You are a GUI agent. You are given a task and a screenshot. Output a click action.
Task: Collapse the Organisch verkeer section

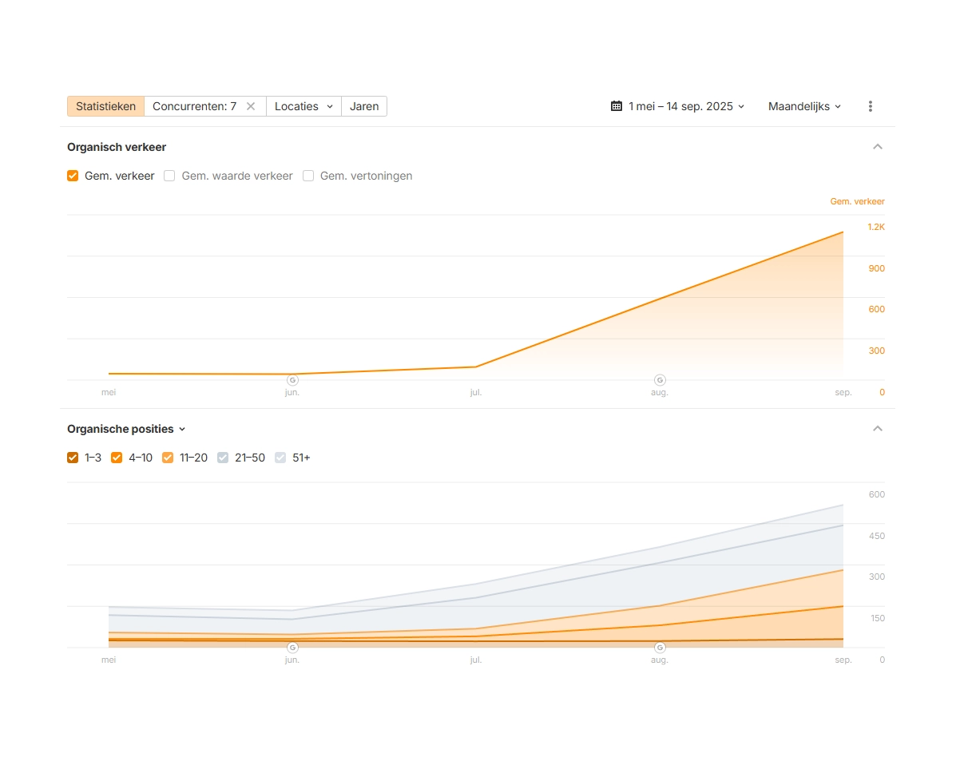(x=878, y=147)
